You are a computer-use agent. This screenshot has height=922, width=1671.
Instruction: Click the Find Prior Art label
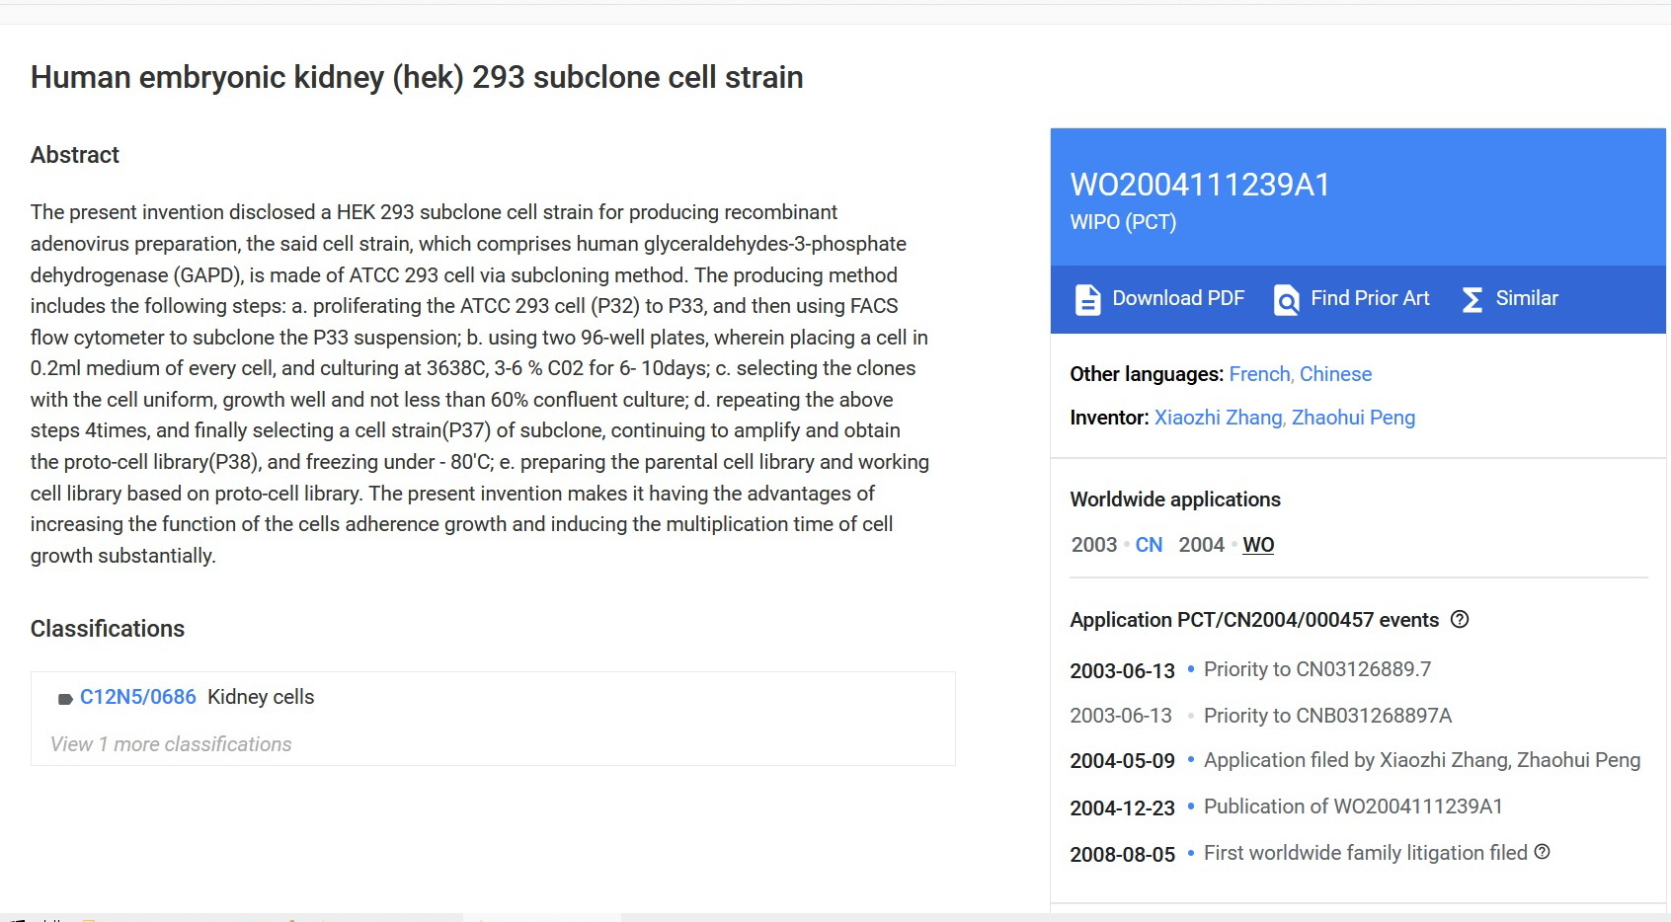pyautogui.click(x=1370, y=298)
